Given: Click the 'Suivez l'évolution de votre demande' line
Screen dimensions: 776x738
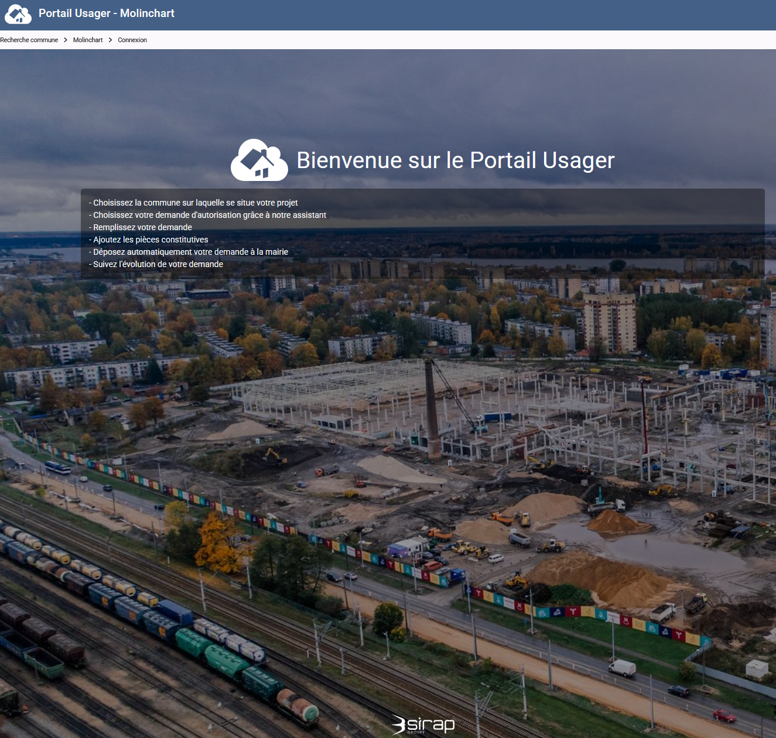Looking at the screenshot, I should point(158,264).
